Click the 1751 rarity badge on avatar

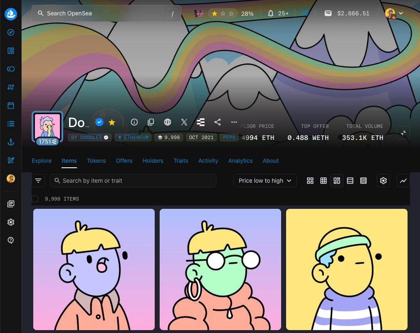47,142
